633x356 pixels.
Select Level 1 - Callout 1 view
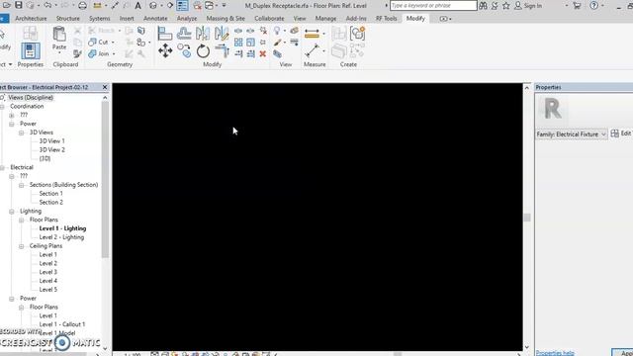[x=62, y=324]
